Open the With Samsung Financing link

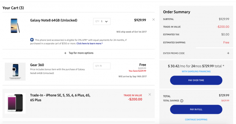click(196, 71)
